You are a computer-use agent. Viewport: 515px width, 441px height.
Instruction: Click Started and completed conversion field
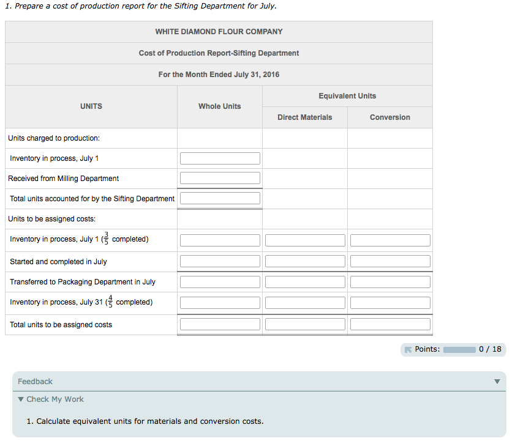390,261
